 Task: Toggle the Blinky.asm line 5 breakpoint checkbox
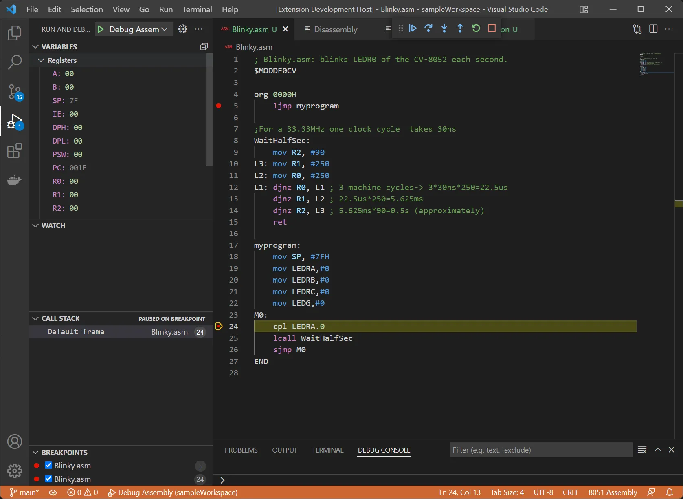click(48, 465)
